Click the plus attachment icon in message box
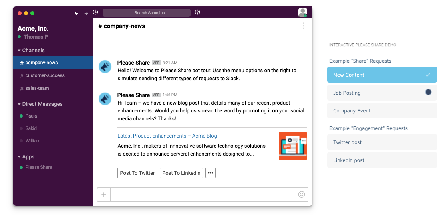 point(104,195)
